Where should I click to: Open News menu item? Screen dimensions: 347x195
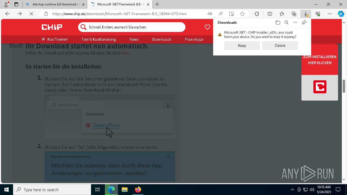pyautogui.click(x=134, y=39)
